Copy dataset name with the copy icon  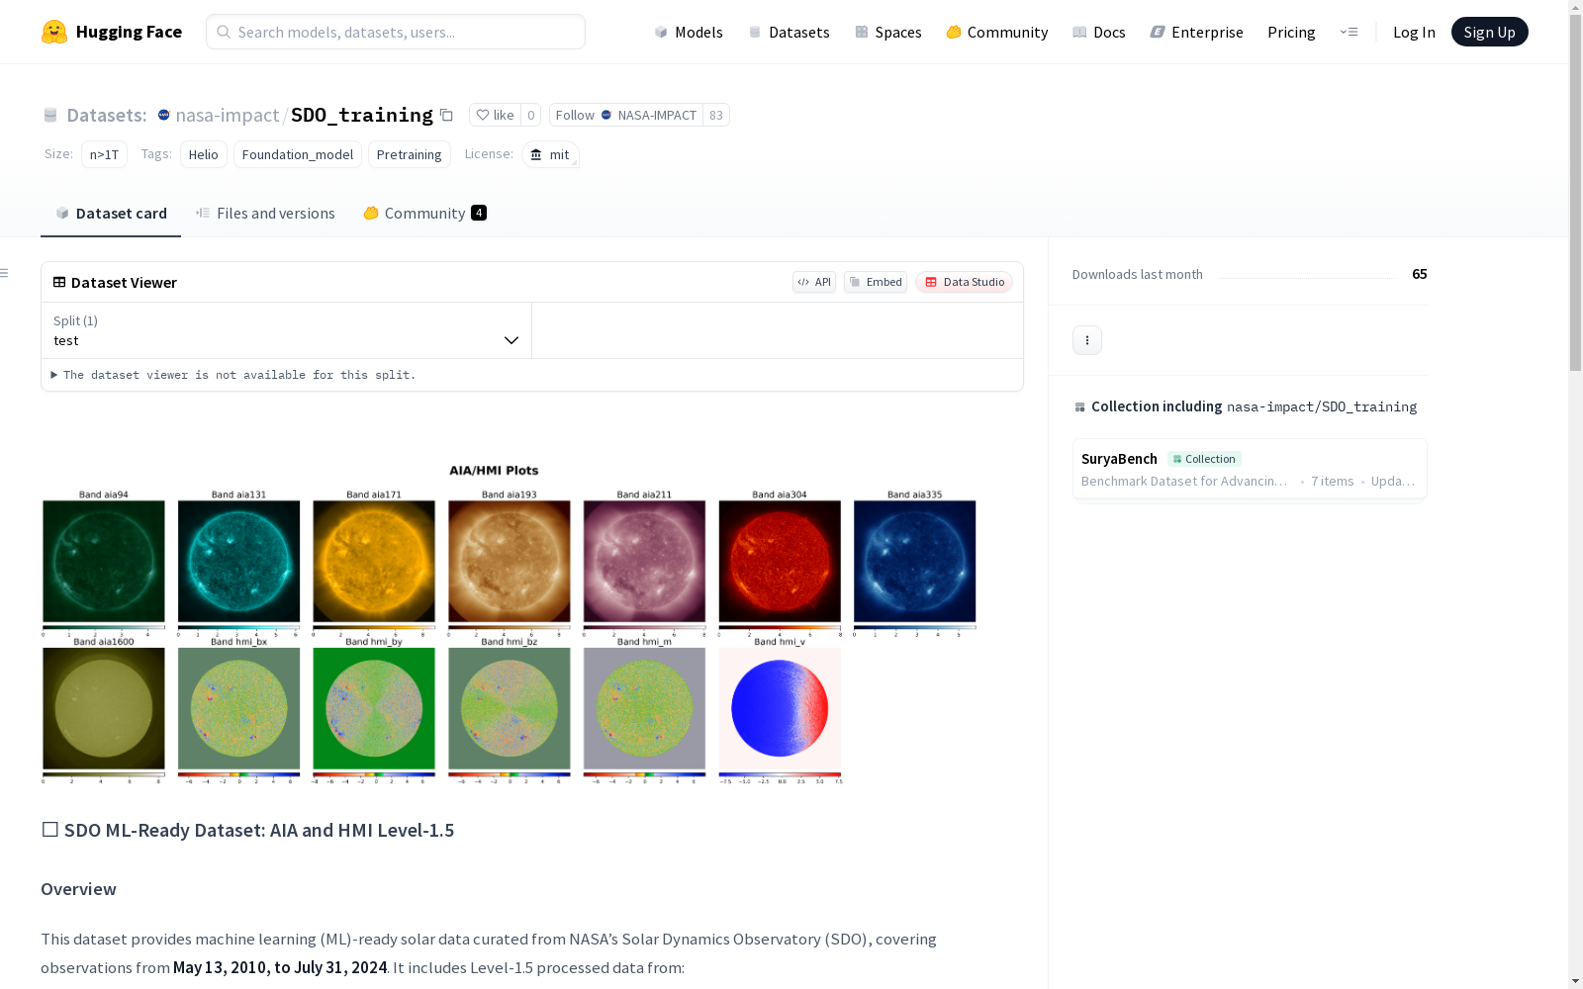(446, 115)
